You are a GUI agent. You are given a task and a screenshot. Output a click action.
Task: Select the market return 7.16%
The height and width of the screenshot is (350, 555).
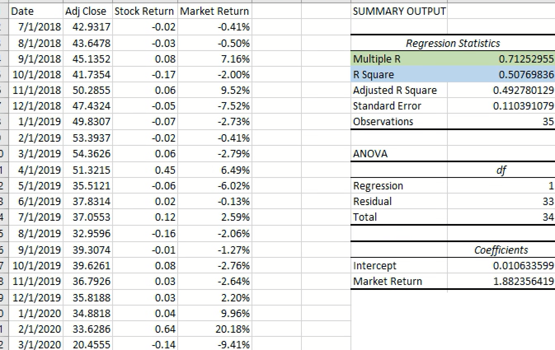(214, 59)
